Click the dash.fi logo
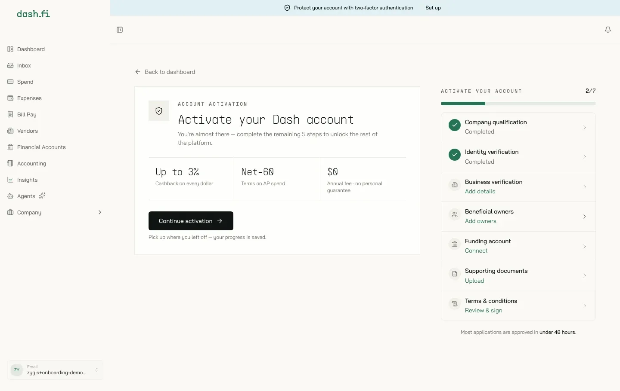Viewport: 620px width, 391px height. (33, 14)
